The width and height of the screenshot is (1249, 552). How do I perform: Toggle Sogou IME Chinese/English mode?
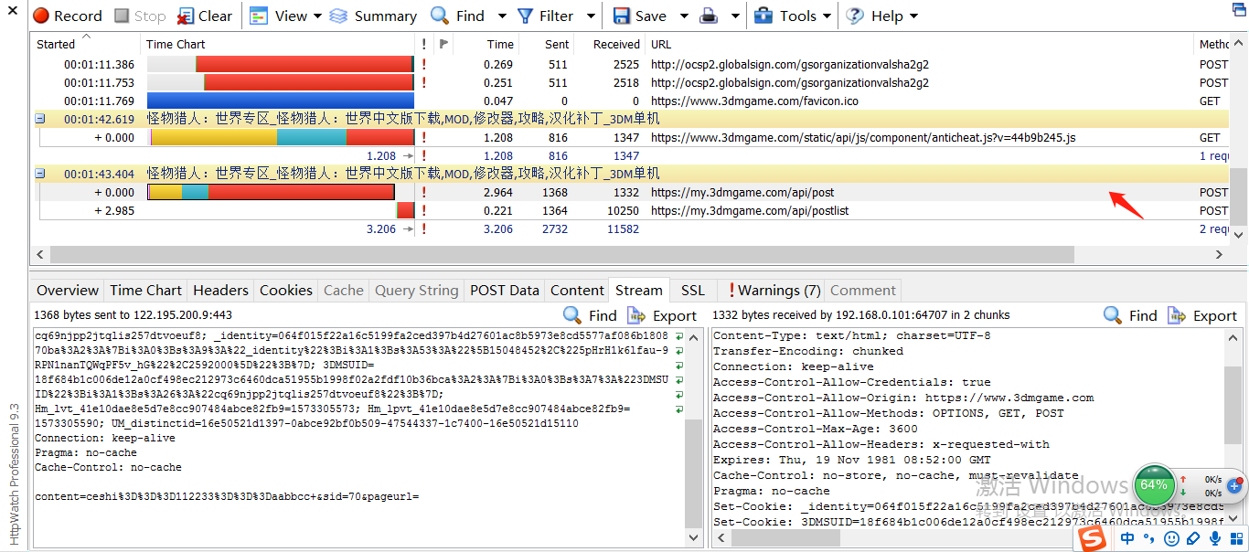pos(1127,539)
